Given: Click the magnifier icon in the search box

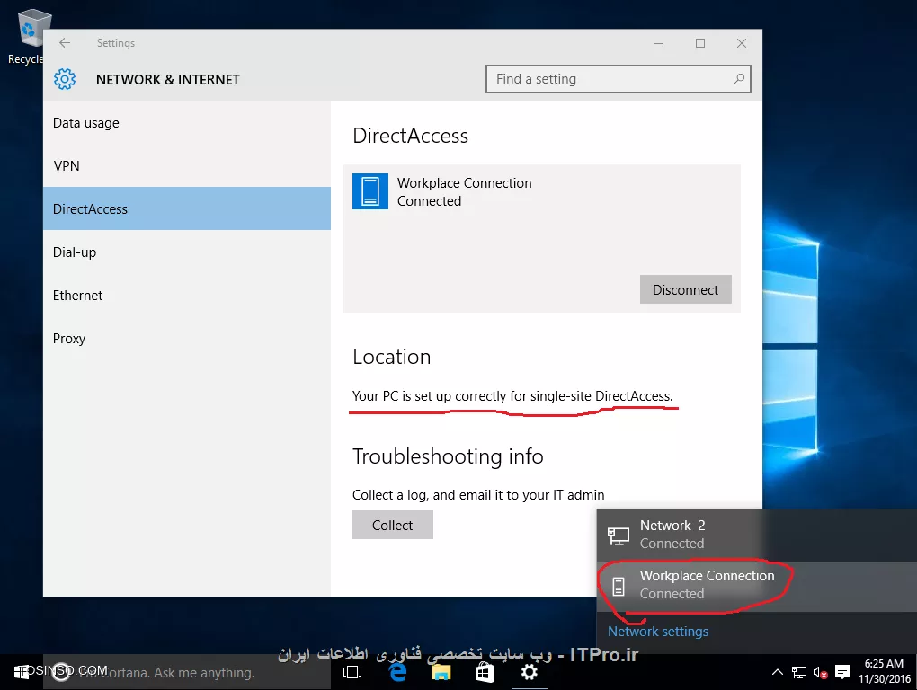Looking at the screenshot, I should pos(739,79).
